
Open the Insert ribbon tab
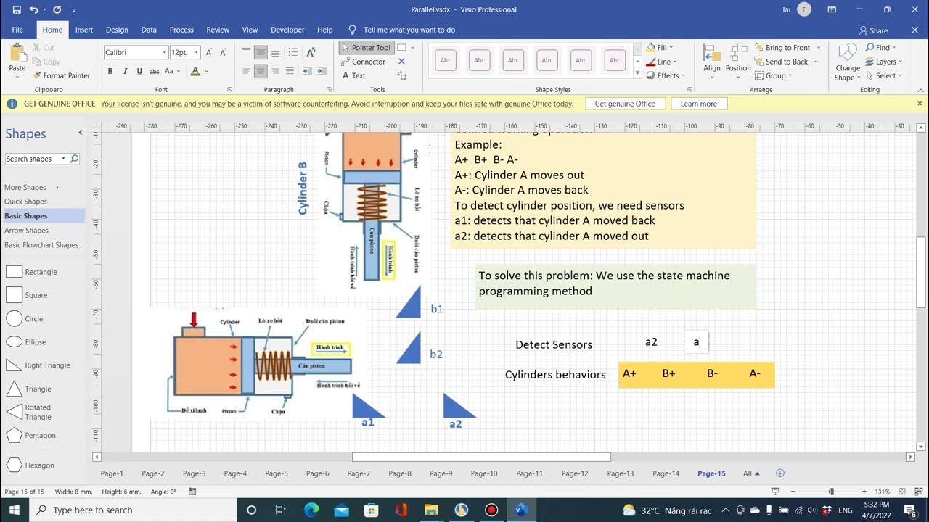pyautogui.click(x=84, y=30)
